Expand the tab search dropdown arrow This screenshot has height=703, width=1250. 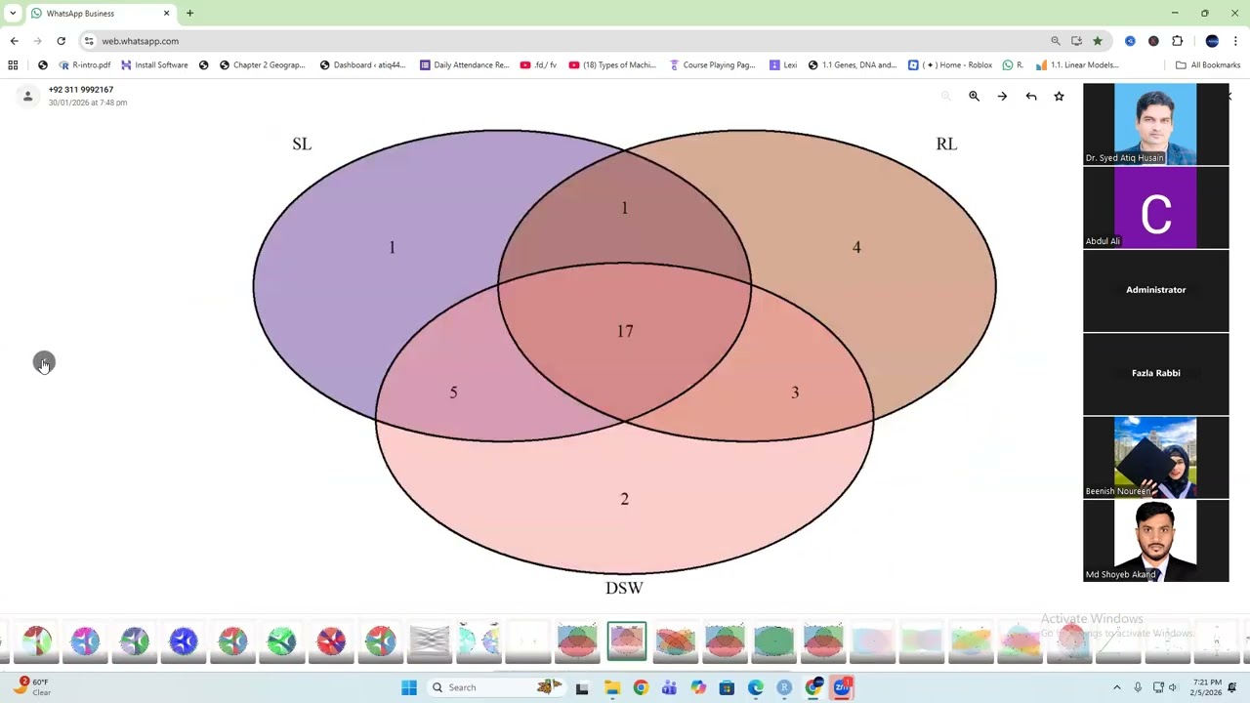(13, 13)
